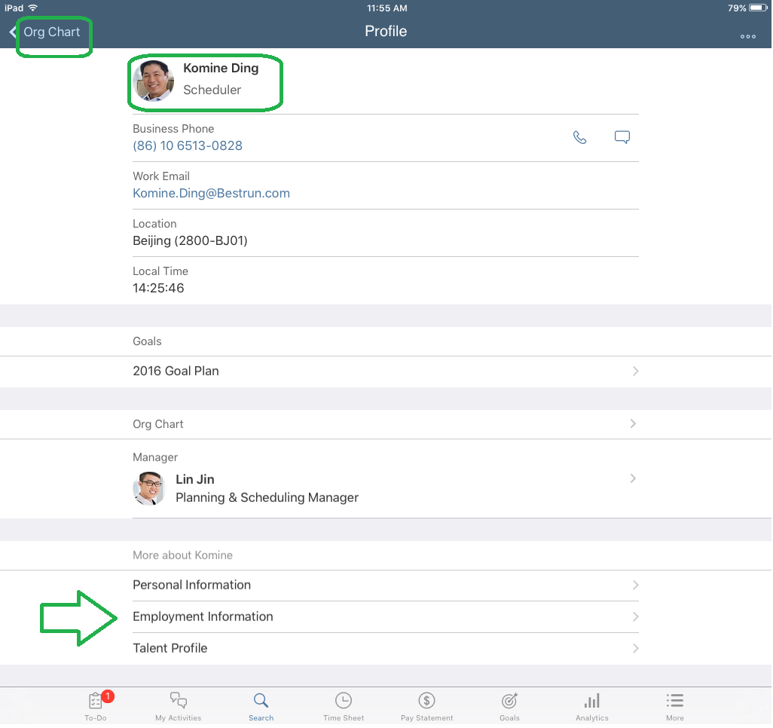Expand Personal Information chevron
This screenshot has width=773, height=728.
(635, 585)
